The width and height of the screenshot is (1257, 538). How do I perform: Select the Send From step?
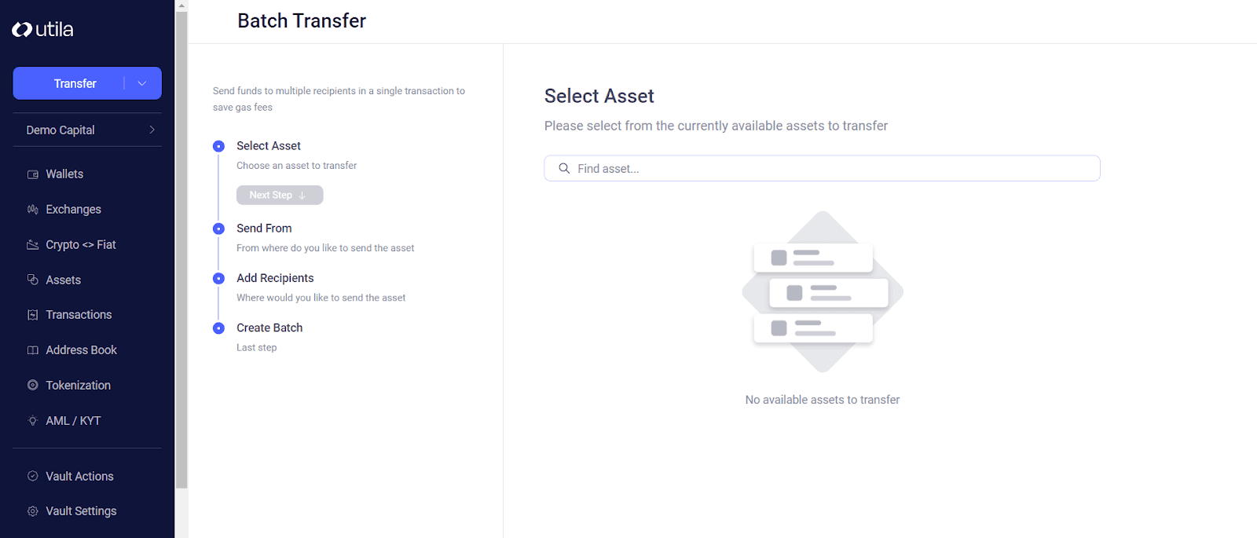pos(264,228)
